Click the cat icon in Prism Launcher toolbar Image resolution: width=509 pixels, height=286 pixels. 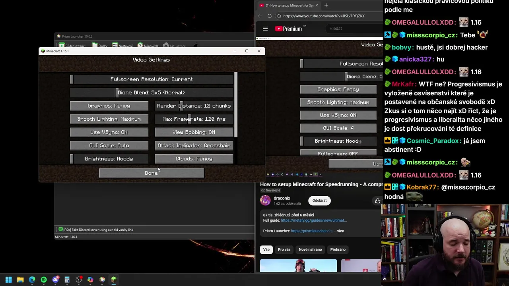pos(196,45)
